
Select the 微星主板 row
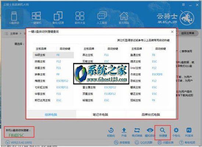53,68
